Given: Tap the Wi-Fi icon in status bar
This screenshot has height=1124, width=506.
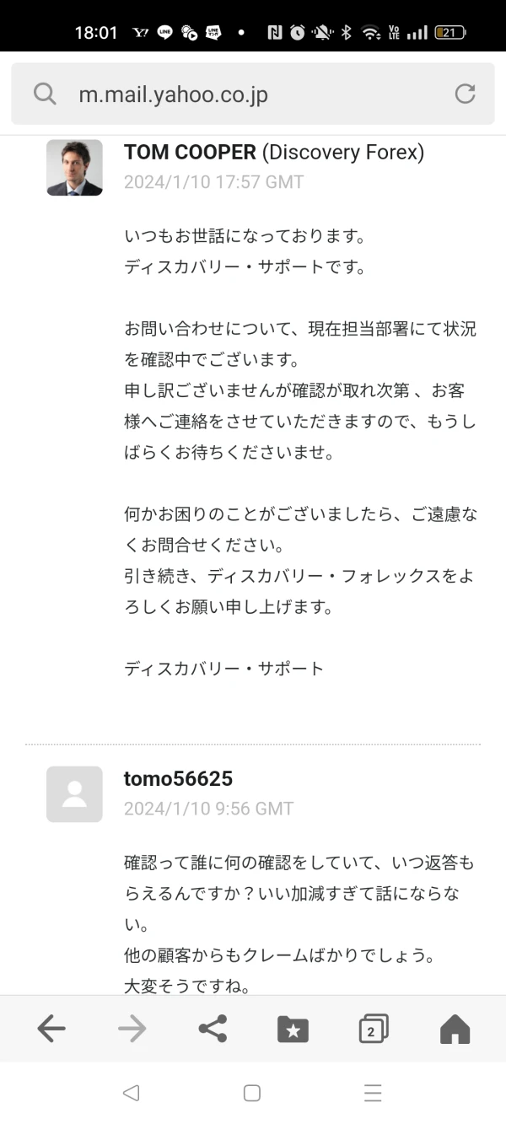Looking at the screenshot, I should [x=370, y=33].
